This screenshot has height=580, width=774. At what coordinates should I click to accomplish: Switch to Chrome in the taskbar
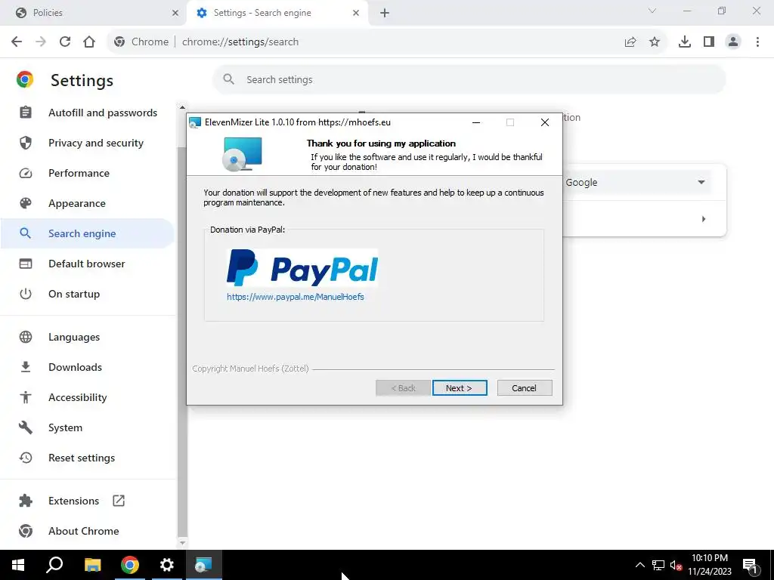coord(130,565)
